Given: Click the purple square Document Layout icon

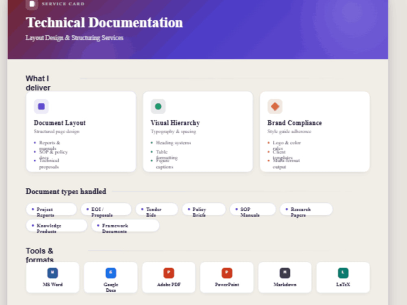Looking at the screenshot, I should [41, 106].
